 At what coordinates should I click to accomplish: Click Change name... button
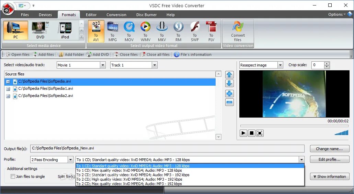(x=329, y=149)
